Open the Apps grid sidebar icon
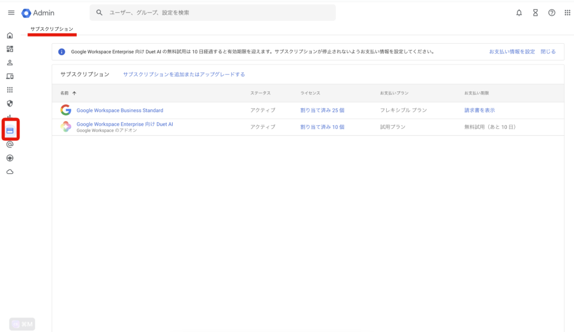 click(x=10, y=90)
